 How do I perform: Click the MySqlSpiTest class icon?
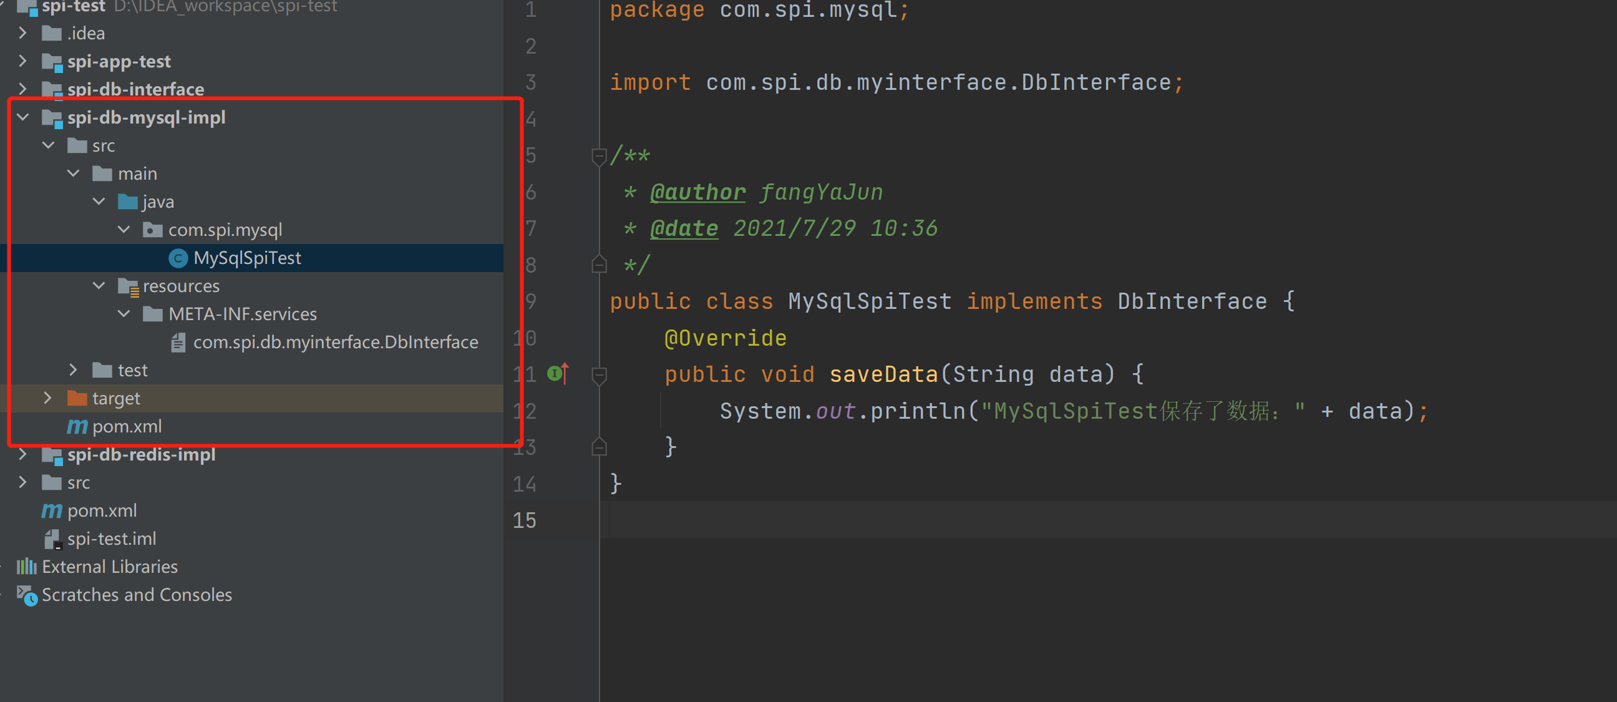(x=178, y=258)
